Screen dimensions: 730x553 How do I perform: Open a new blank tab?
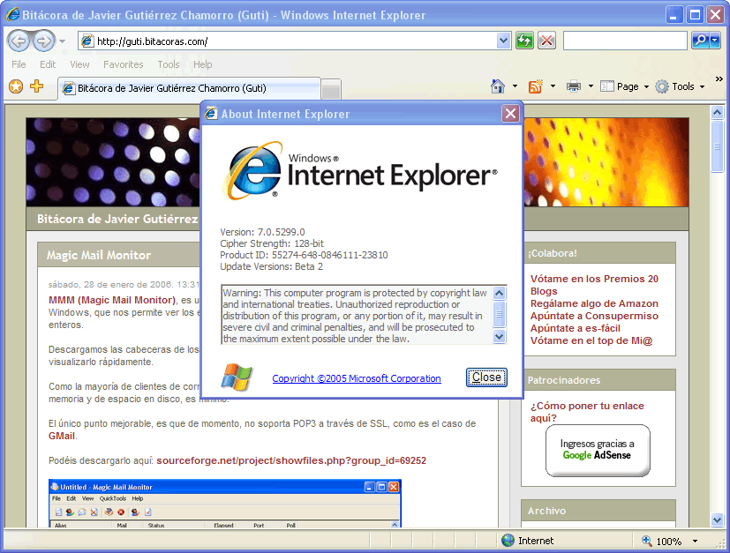[331, 89]
